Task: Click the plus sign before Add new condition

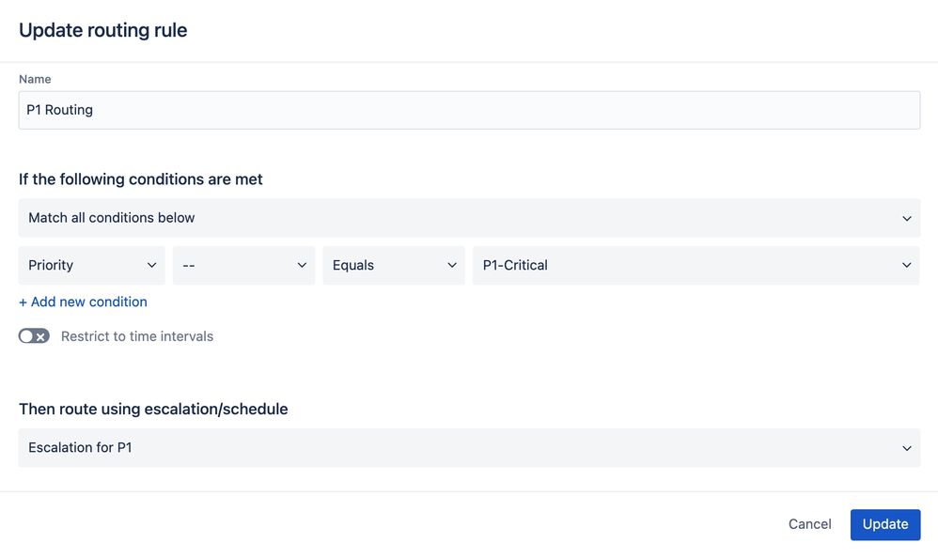Action: [x=23, y=302]
